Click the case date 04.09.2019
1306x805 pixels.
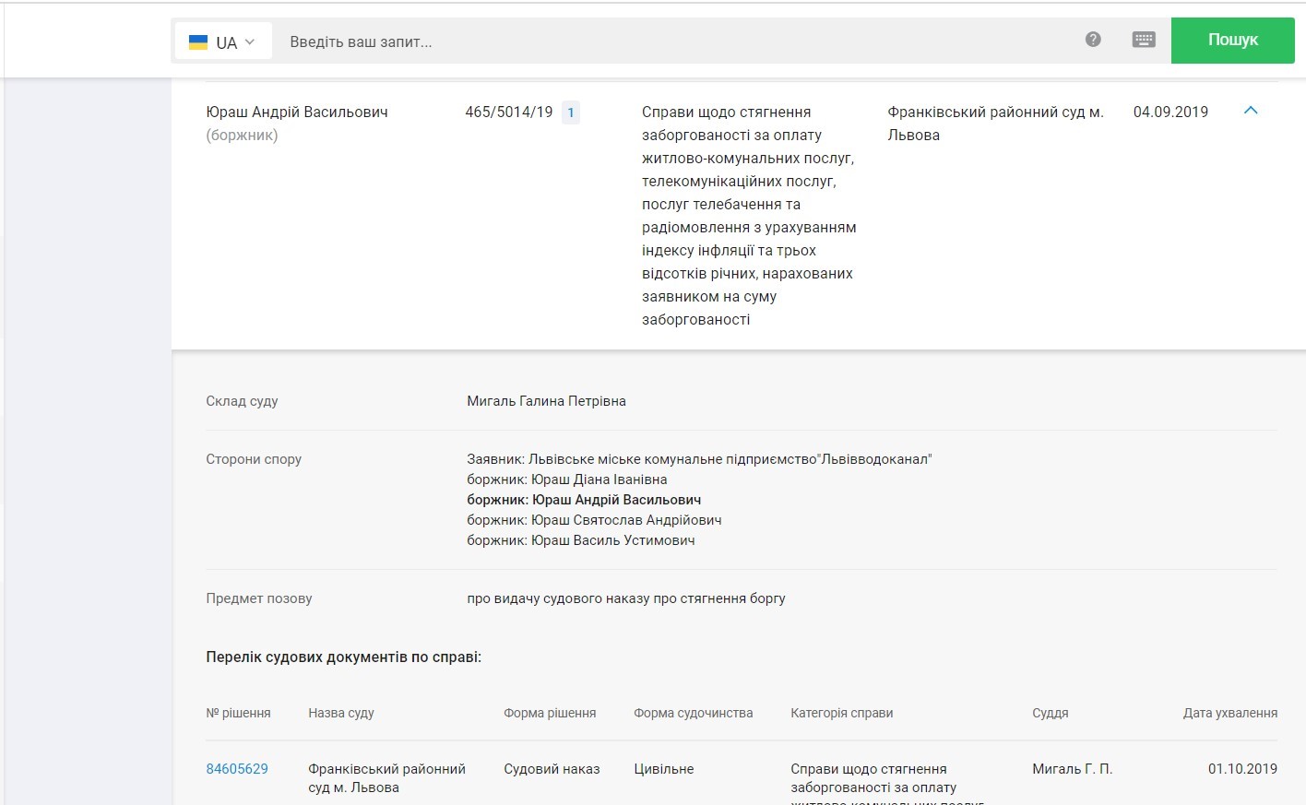(x=1170, y=112)
